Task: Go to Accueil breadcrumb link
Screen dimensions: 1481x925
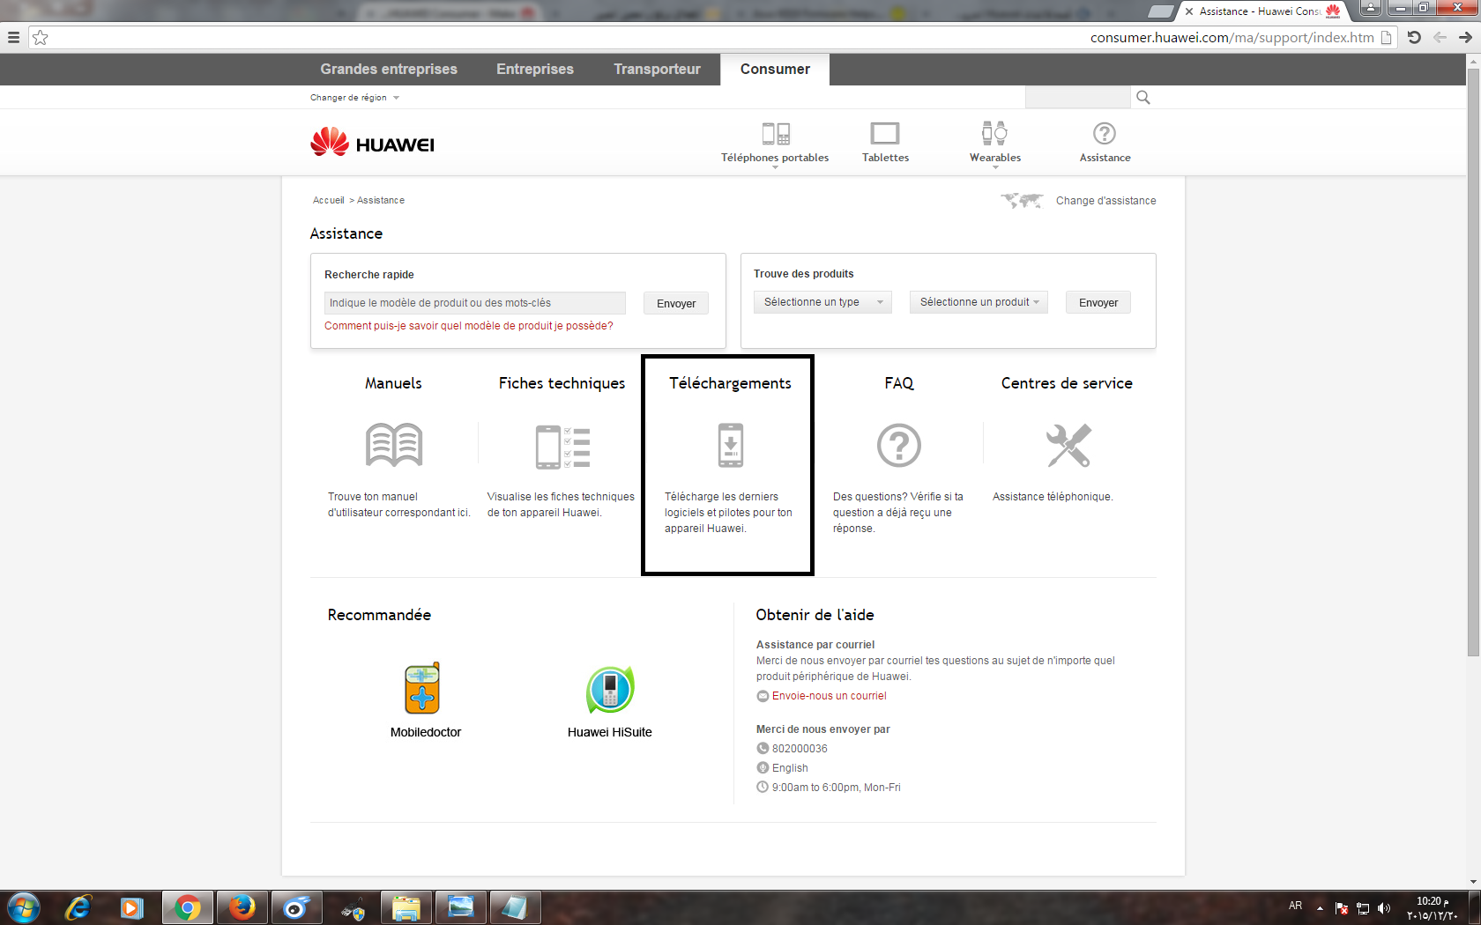Action: (329, 201)
